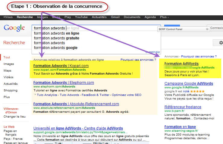This screenshot has width=223, height=144.
Task: Expand the SERP Control Panel plus icon
Action: (x=207, y=29)
